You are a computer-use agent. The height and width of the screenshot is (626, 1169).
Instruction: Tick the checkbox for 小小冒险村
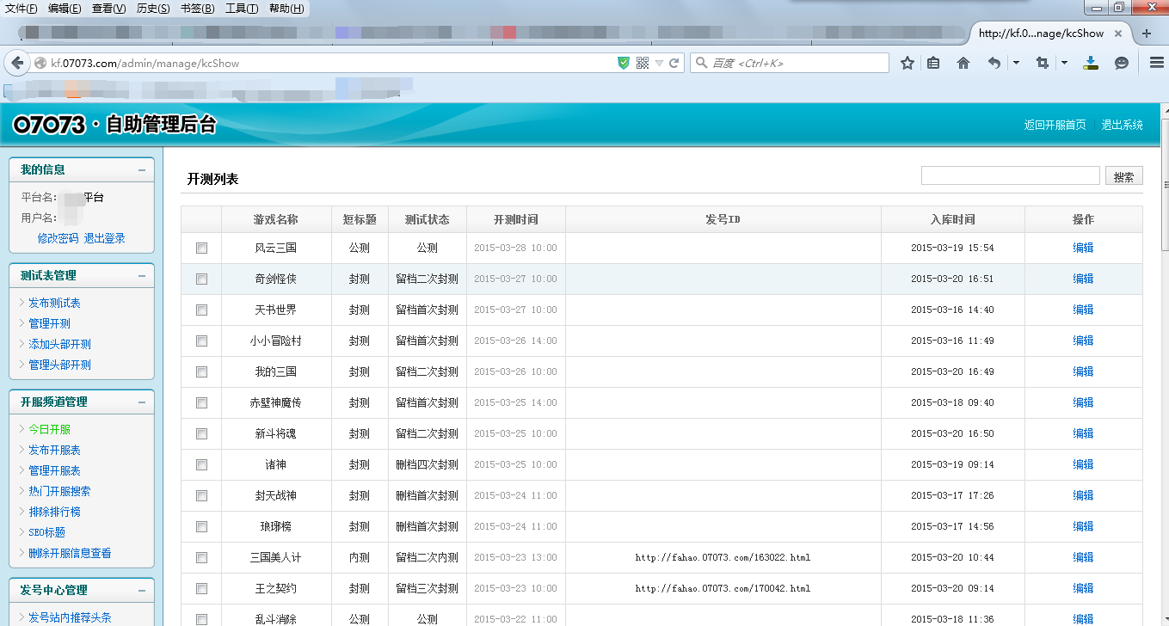(x=201, y=341)
